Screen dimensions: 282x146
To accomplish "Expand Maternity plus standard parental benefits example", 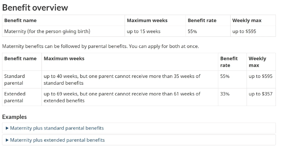I will (57, 128).
